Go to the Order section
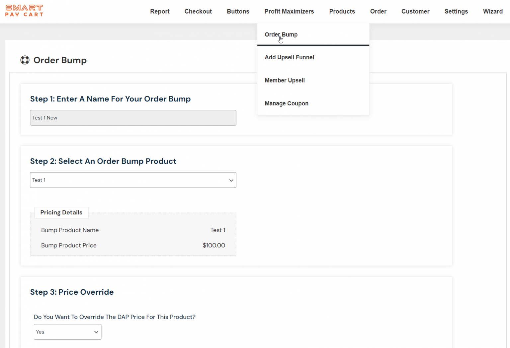Image resolution: width=510 pixels, height=348 pixels. 378,11
